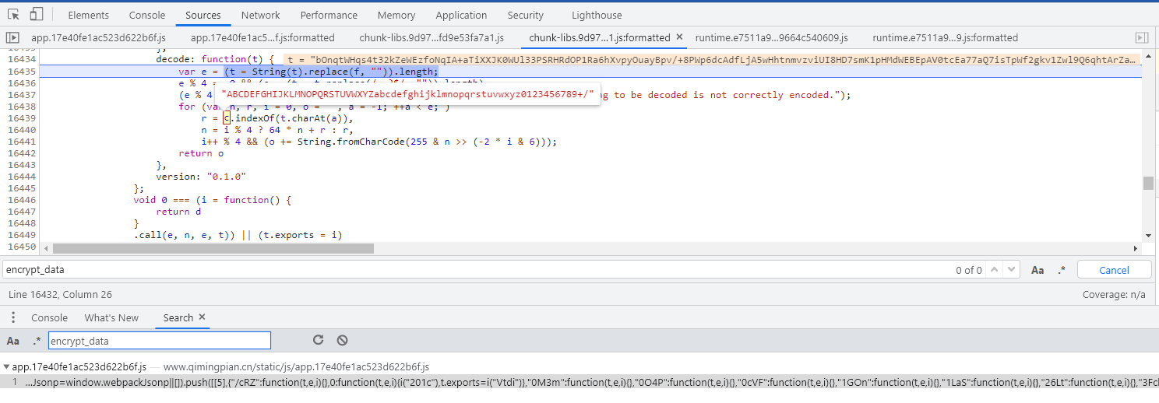Image resolution: width=1159 pixels, height=403 pixels.
Task: Select the Search drawer tab
Action: (x=178, y=317)
